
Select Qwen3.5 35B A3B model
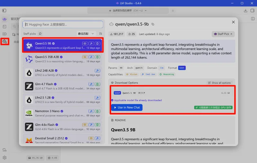coord(62,59)
